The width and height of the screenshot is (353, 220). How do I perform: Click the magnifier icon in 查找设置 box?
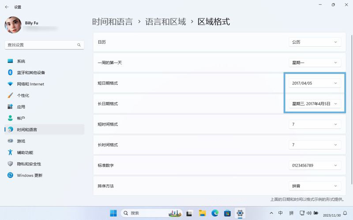(x=79, y=45)
